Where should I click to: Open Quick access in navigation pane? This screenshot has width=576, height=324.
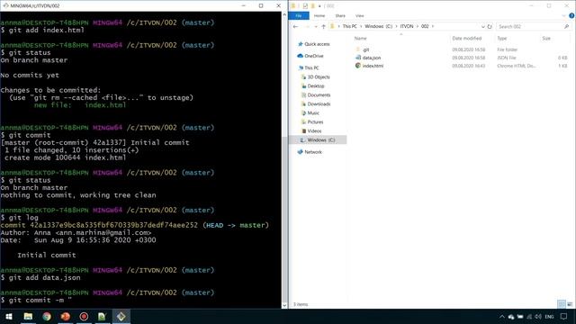tap(314, 44)
